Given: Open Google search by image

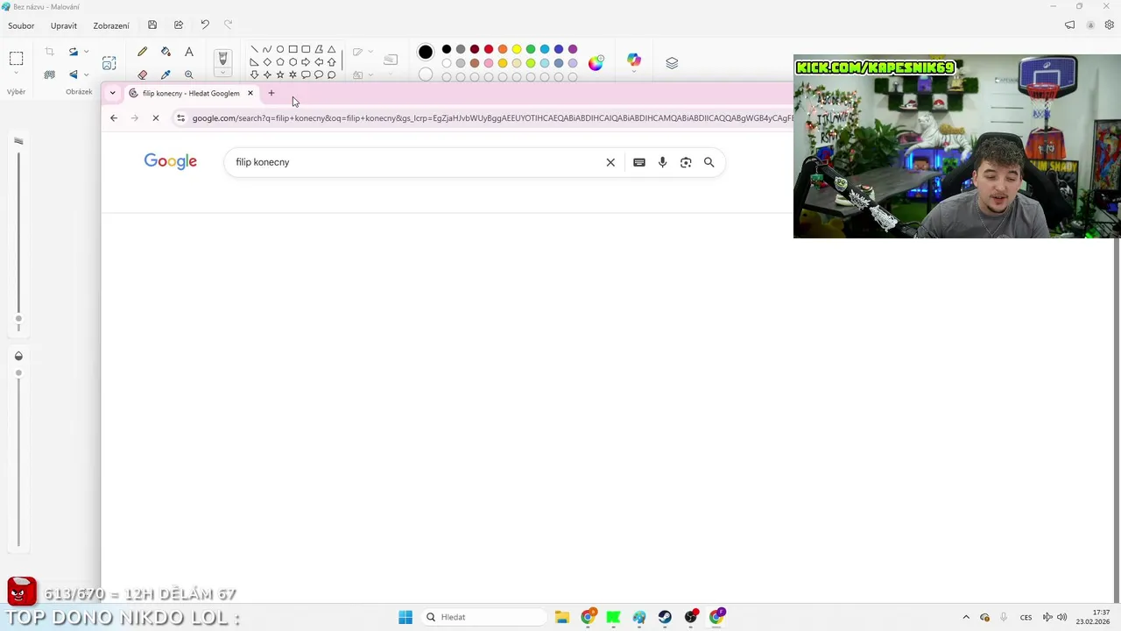Looking at the screenshot, I should coord(686,162).
